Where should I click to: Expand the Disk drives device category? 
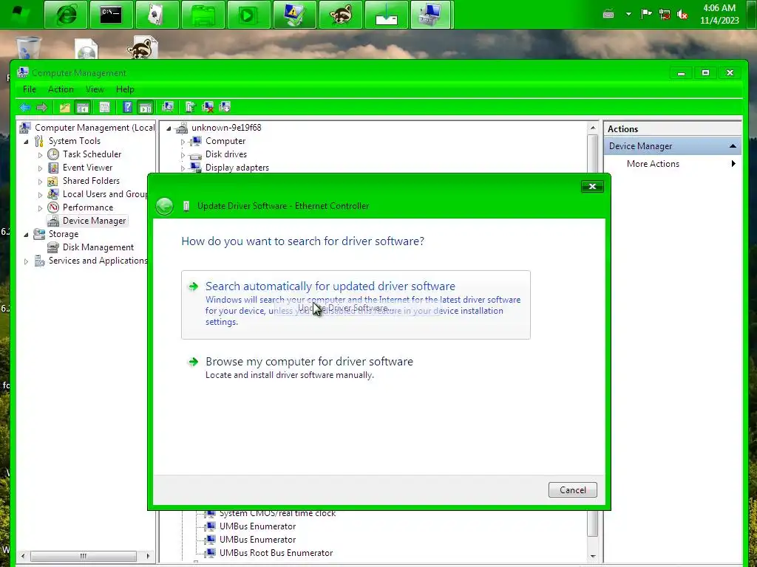coord(183,155)
